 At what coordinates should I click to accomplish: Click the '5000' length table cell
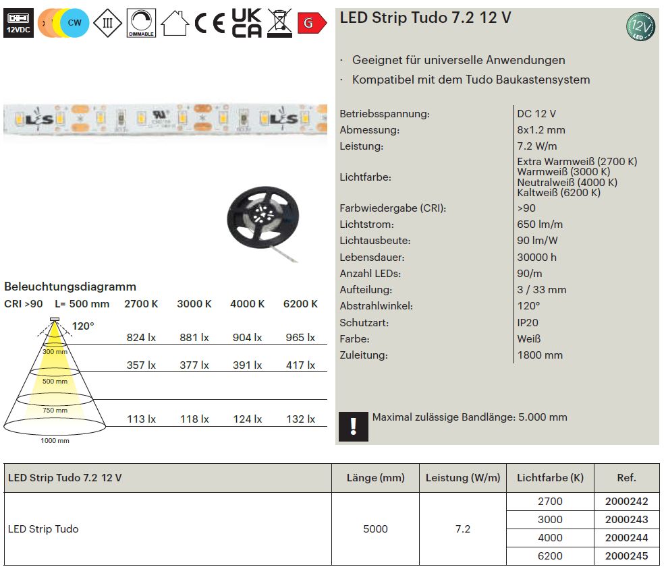click(x=375, y=529)
